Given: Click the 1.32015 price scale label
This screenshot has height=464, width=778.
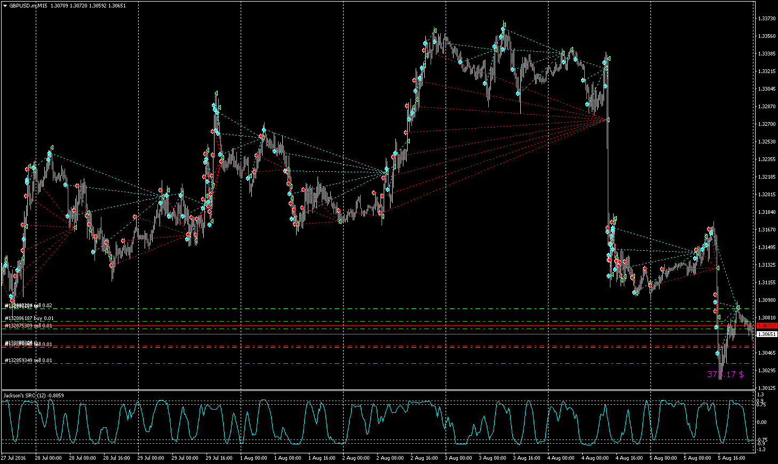Looking at the screenshot, I should coord(767,195).
